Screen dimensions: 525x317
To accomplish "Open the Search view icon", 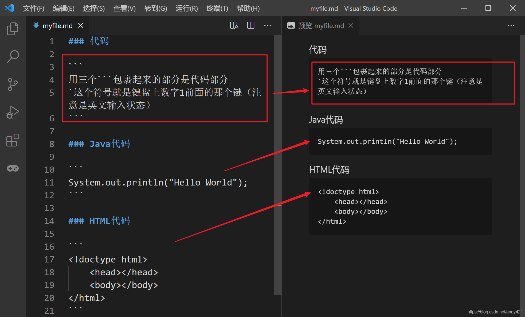I will 13,56.
